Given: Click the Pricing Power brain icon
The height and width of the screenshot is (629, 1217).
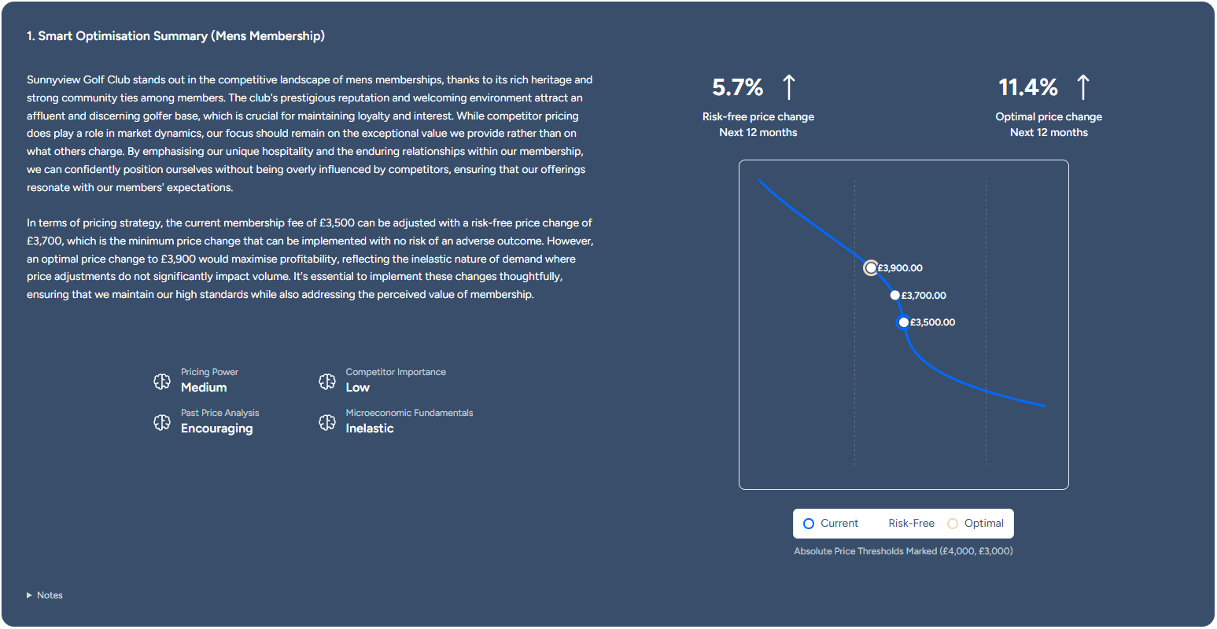Looking at the screenshot, I should 162,381.
